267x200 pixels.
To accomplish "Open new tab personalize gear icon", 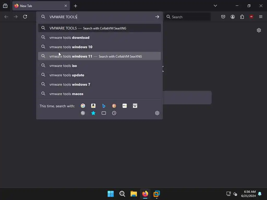I will point(259,30).
